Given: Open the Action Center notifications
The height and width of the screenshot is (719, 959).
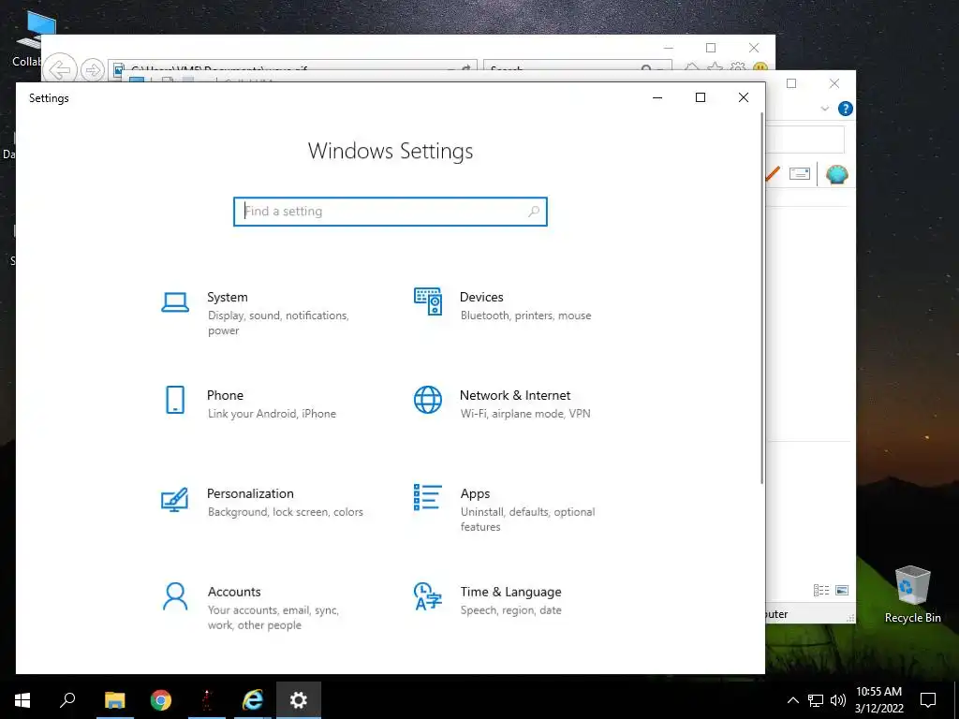Looking at the screenshot, I should 928,700.
